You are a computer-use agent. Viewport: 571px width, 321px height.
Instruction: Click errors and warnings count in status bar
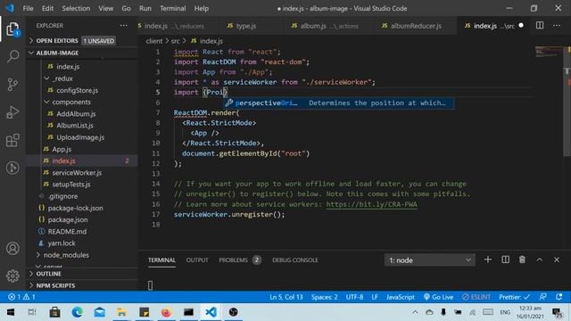21,297
